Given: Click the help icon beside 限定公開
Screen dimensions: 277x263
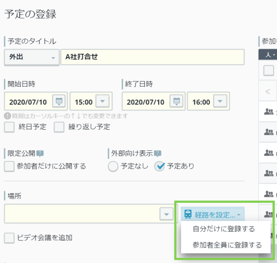Looking at the screenshot, I should pos(40,153).
